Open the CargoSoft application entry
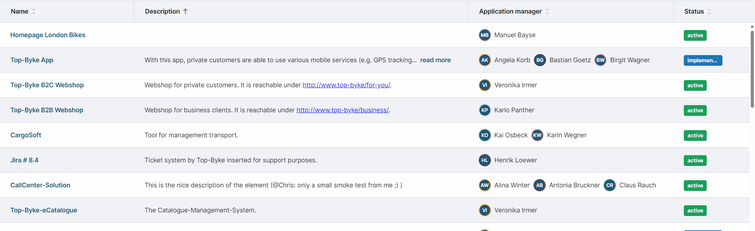Image resolution: width=755 pixels, height=231 pixels. (x=26, y=135)
